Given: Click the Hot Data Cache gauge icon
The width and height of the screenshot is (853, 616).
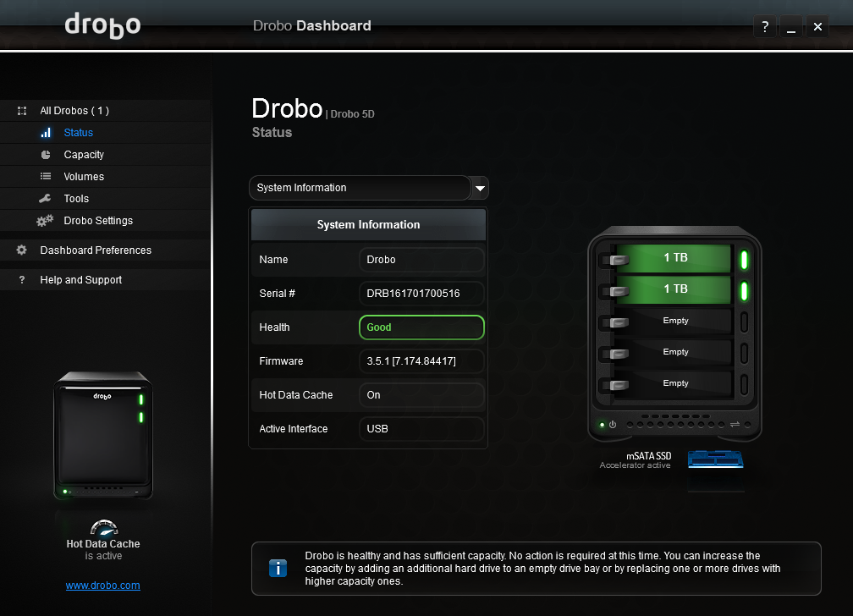Looking at the screenshot, I should (x=104, y=527).
